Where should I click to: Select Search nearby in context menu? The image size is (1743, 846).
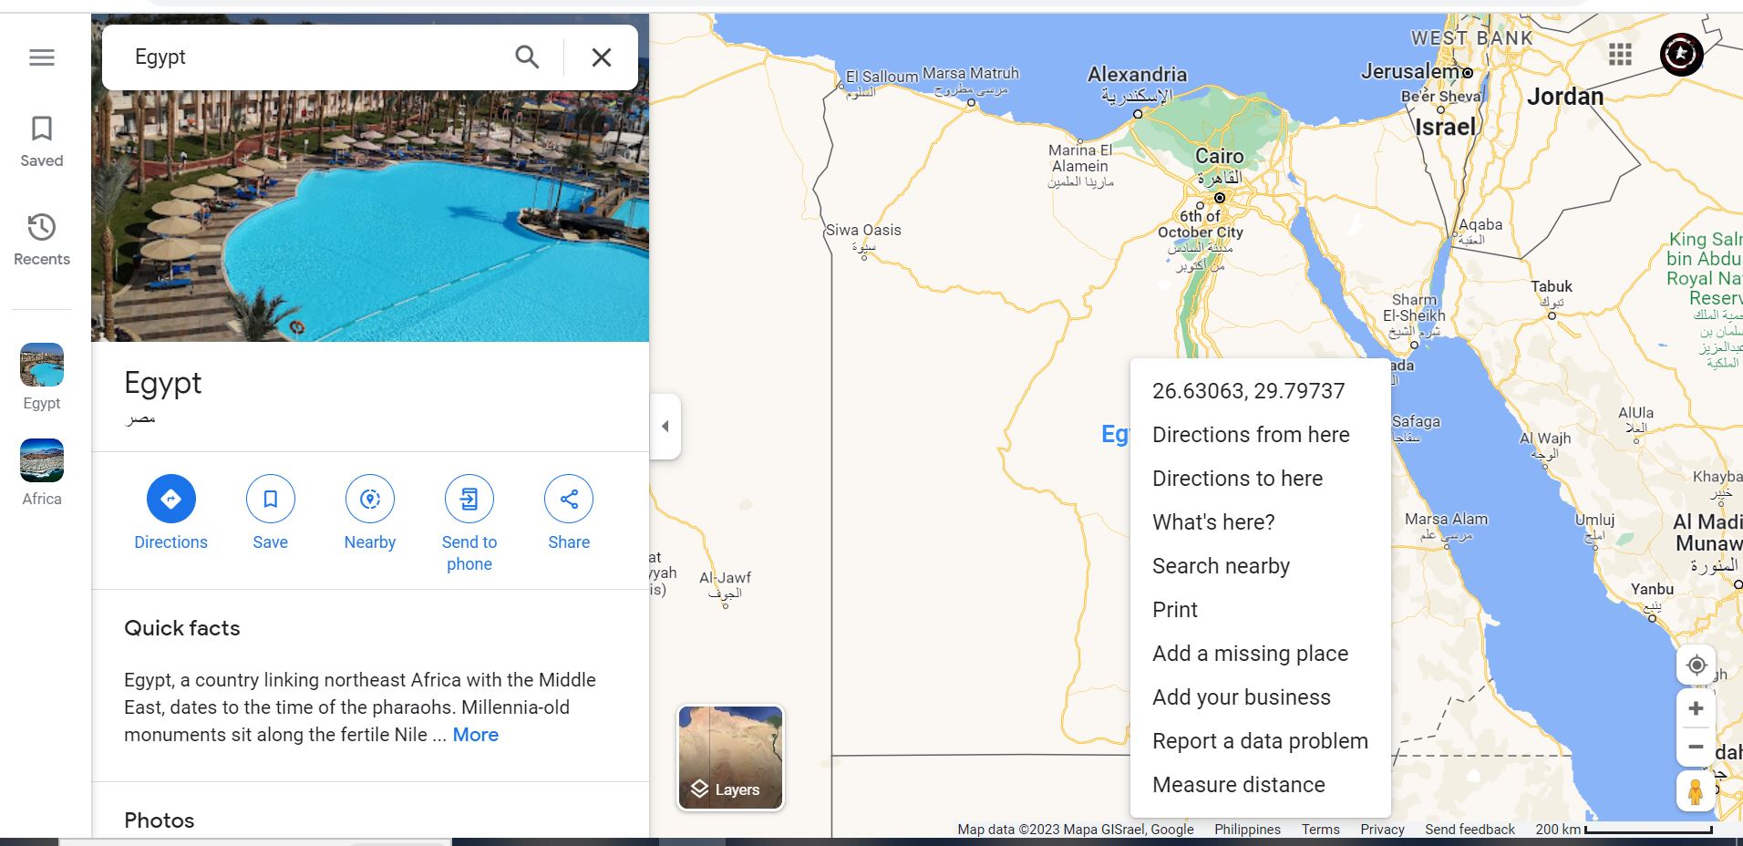point(1261,566)
